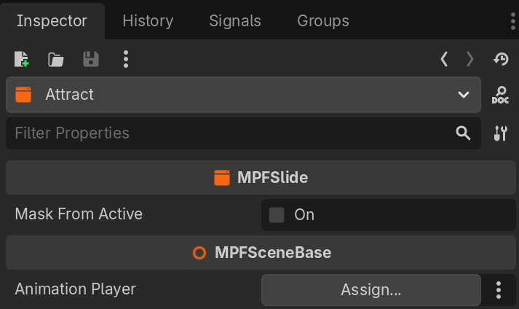Collapse the MPFSceneBase section
Image resolution: width=519 pixels, height=309 pixels.
[x=259, y=253]
